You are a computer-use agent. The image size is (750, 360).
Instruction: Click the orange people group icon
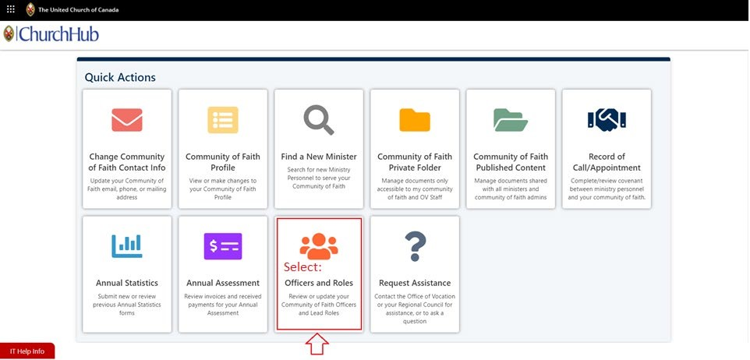click(x=319, y=245)
